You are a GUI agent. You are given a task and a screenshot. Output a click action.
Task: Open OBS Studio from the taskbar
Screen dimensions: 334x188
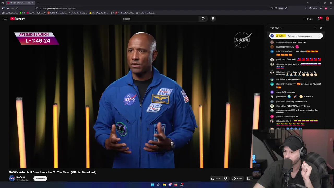pos(181,185)
